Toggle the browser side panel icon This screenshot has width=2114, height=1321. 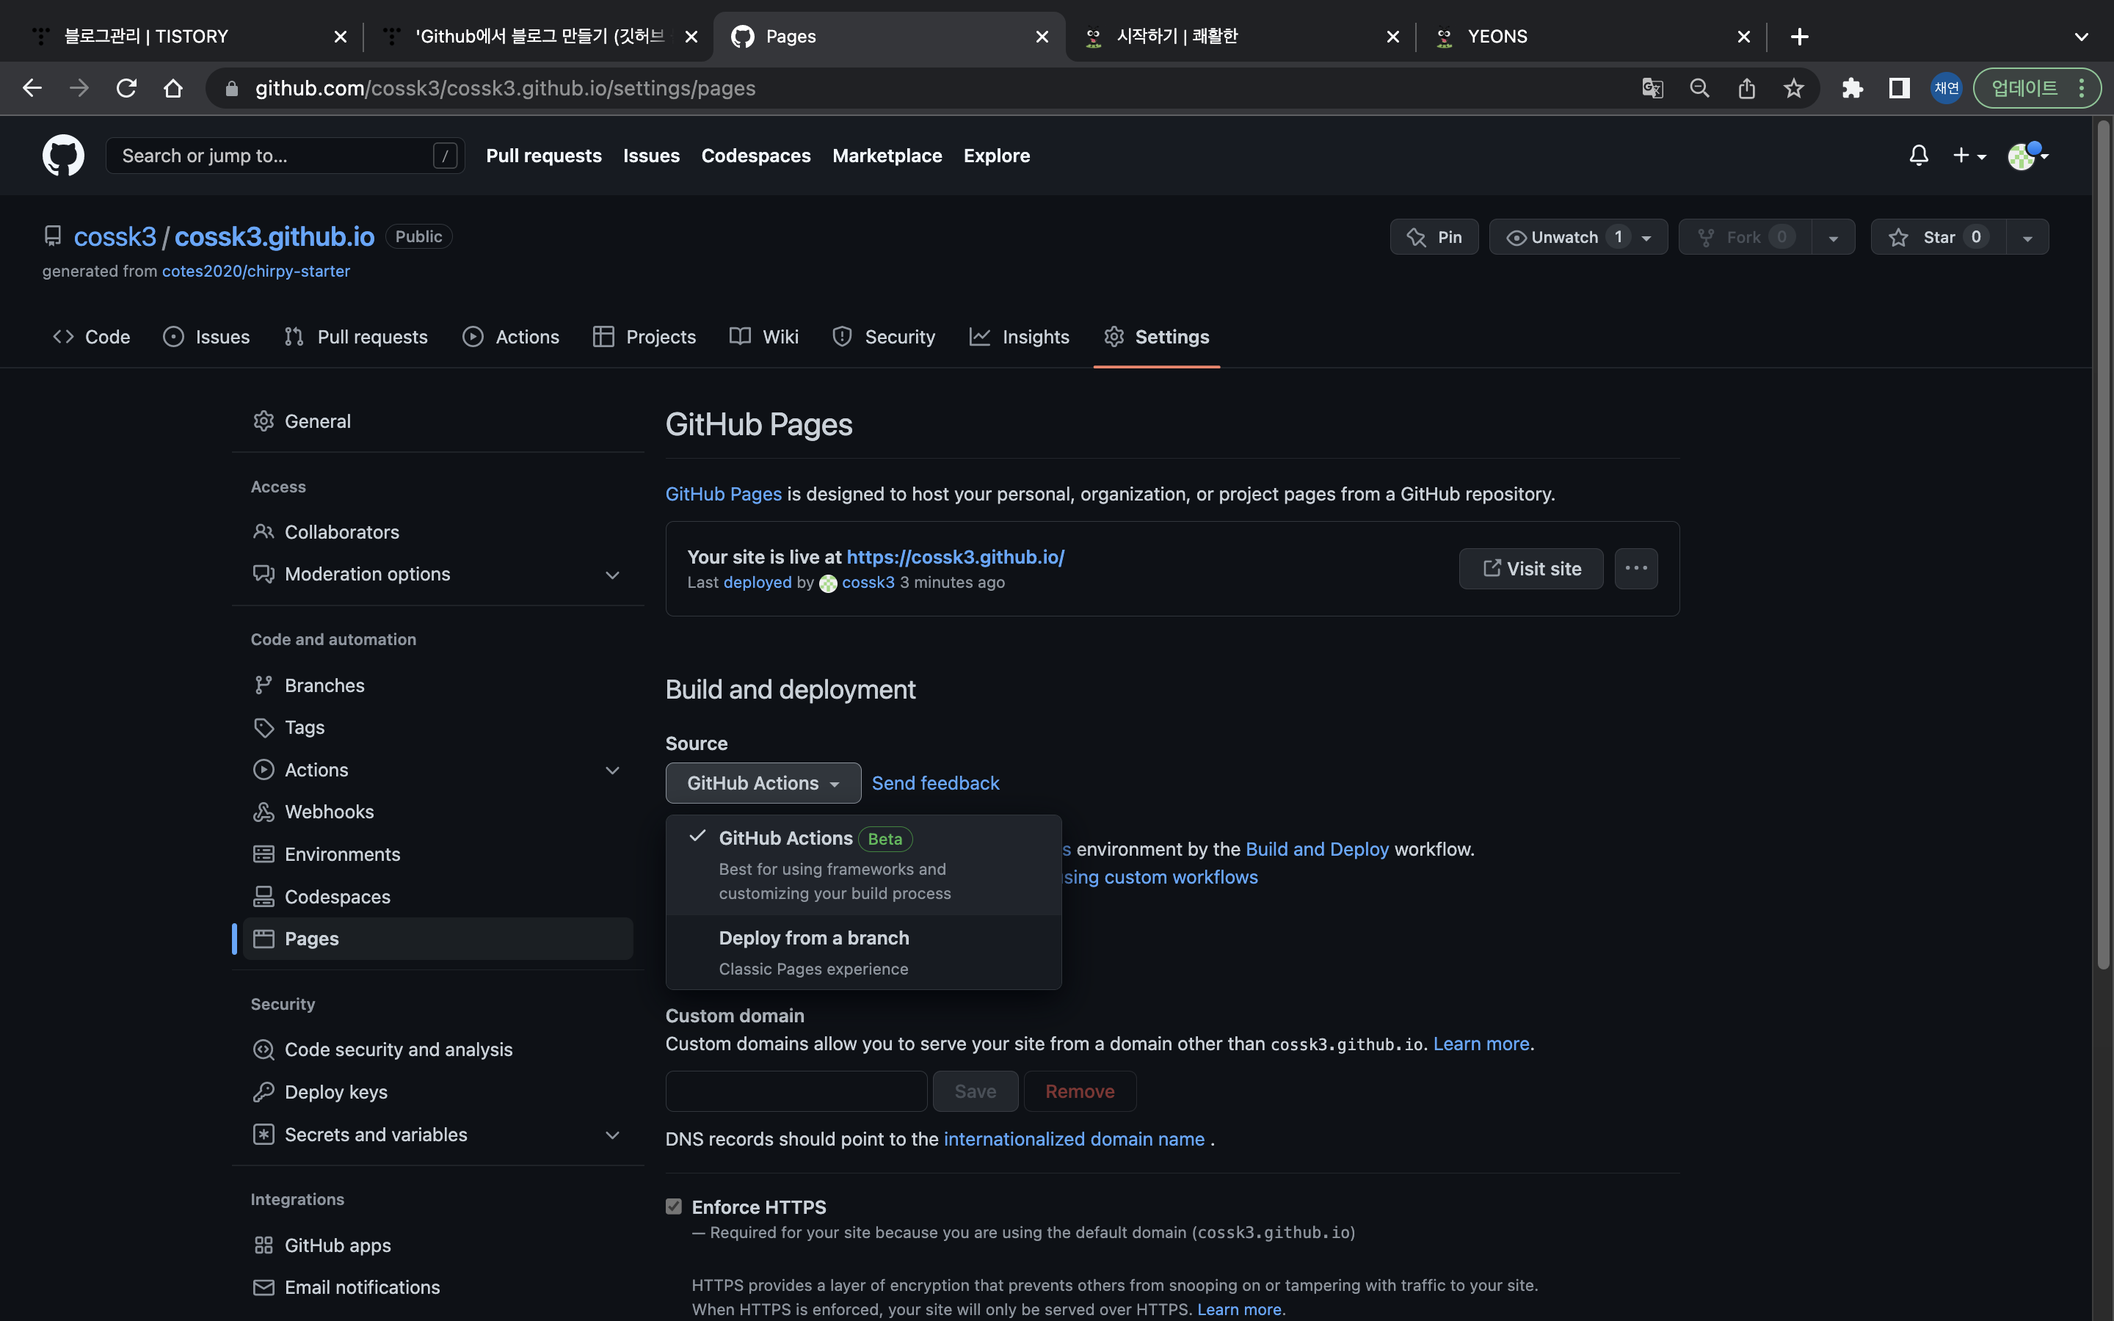(x=1899, y=88)
